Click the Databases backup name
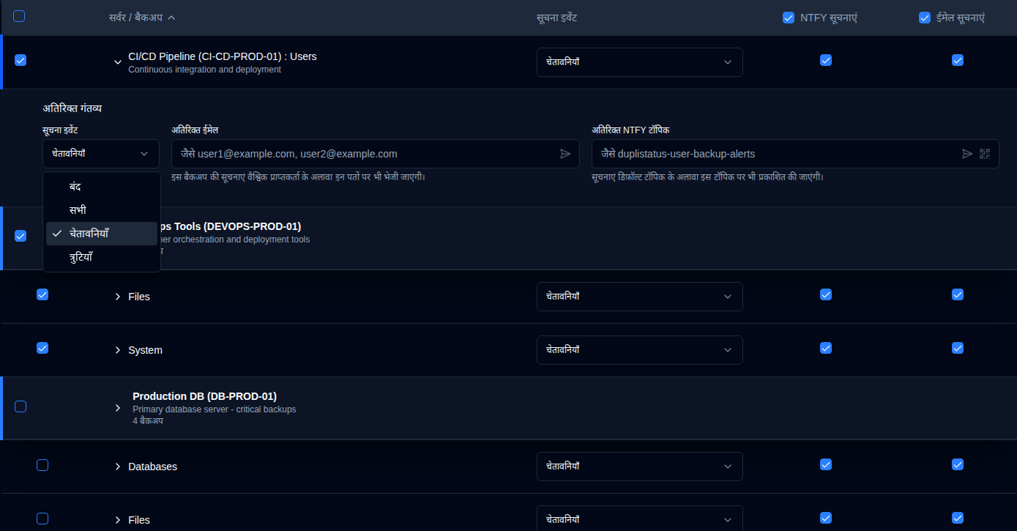Screen dimensions: 1017x531 [152, 467]
